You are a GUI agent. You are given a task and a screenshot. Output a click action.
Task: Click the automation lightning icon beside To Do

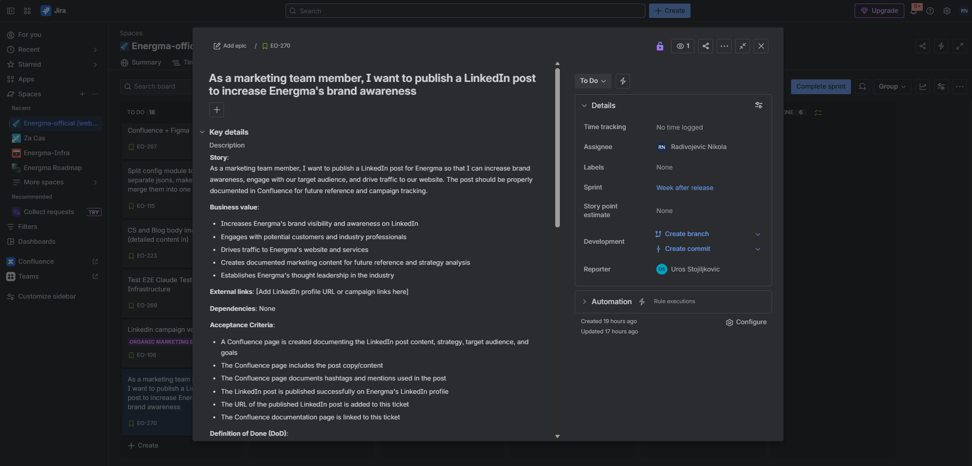[623, 81]
